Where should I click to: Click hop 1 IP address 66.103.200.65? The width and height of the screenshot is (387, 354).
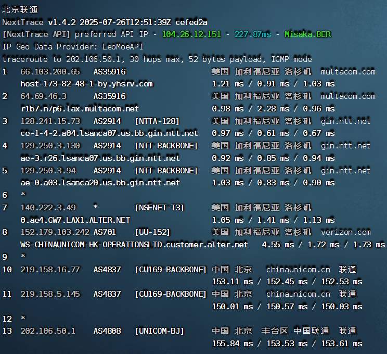(x=50, y=71)
